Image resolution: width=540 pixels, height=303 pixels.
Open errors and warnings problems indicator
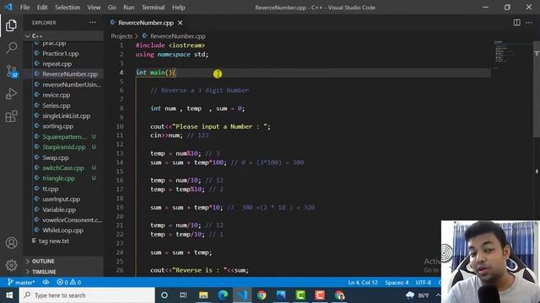coord(69,282)
